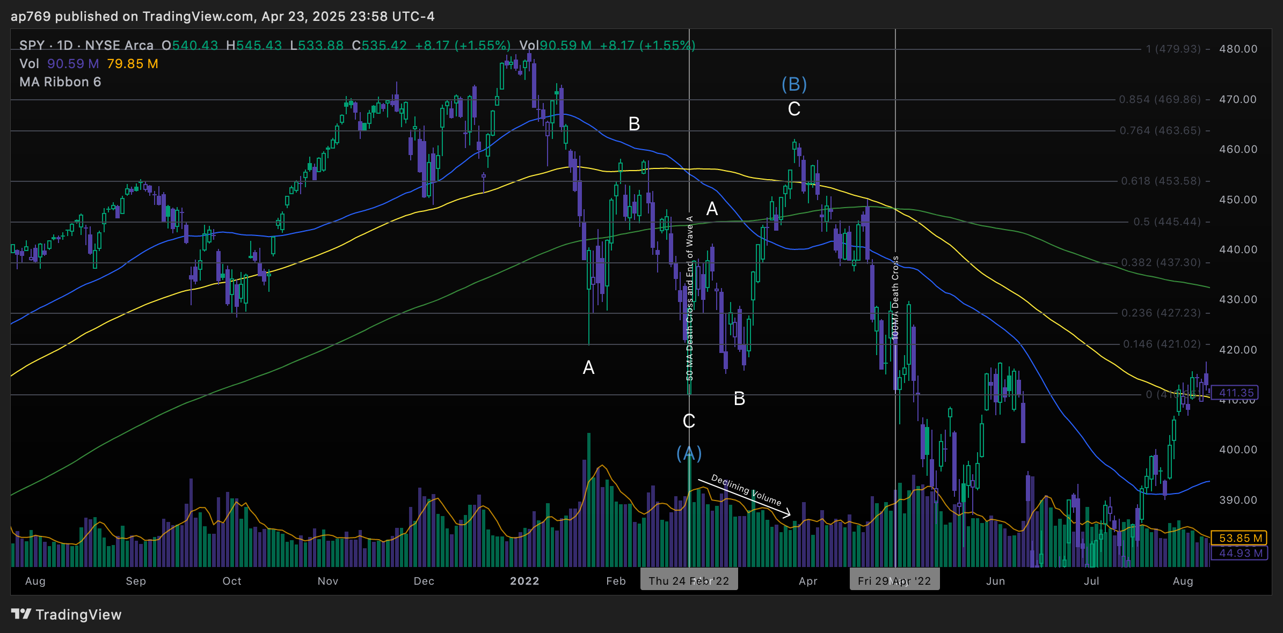
Task: Click the 430.00 price axis label
Action: [1238, 299]
